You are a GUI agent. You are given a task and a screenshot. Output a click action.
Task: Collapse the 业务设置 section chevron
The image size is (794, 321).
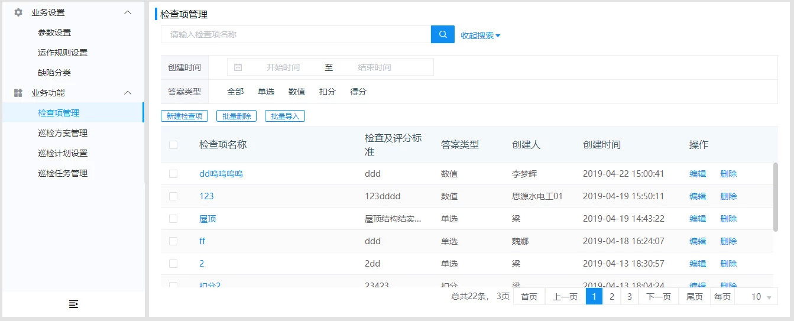(x=127, y=12)
